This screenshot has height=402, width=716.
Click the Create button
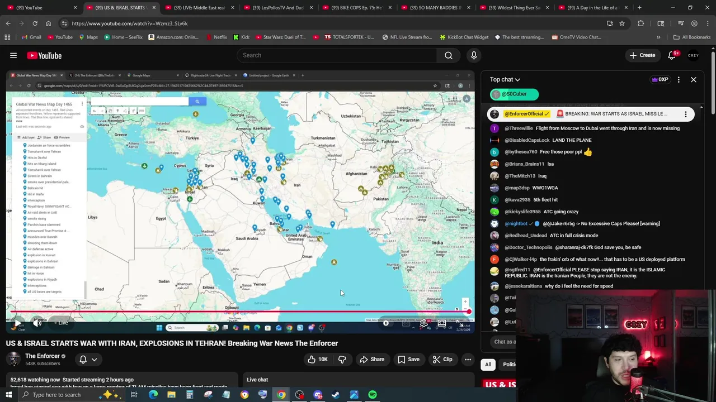[642, 55]
